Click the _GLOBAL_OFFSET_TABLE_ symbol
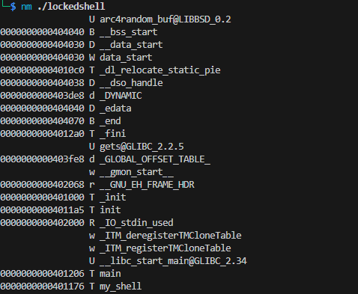This screenshot has height=294, width=358. pos(155,159)
